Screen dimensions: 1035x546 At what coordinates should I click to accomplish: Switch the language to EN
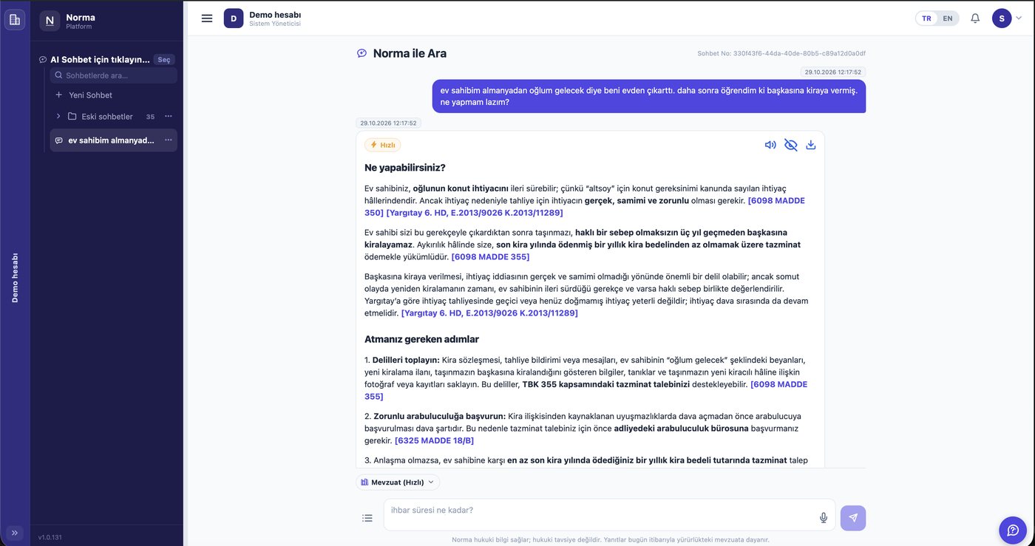948,18
